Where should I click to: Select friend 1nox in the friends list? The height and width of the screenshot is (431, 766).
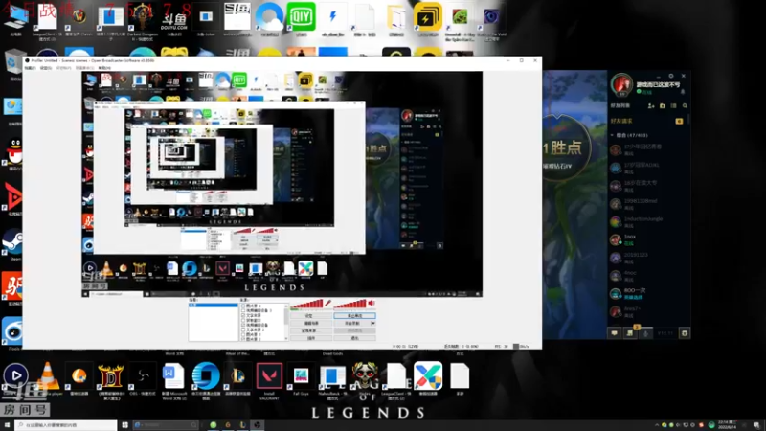point(647,240)
